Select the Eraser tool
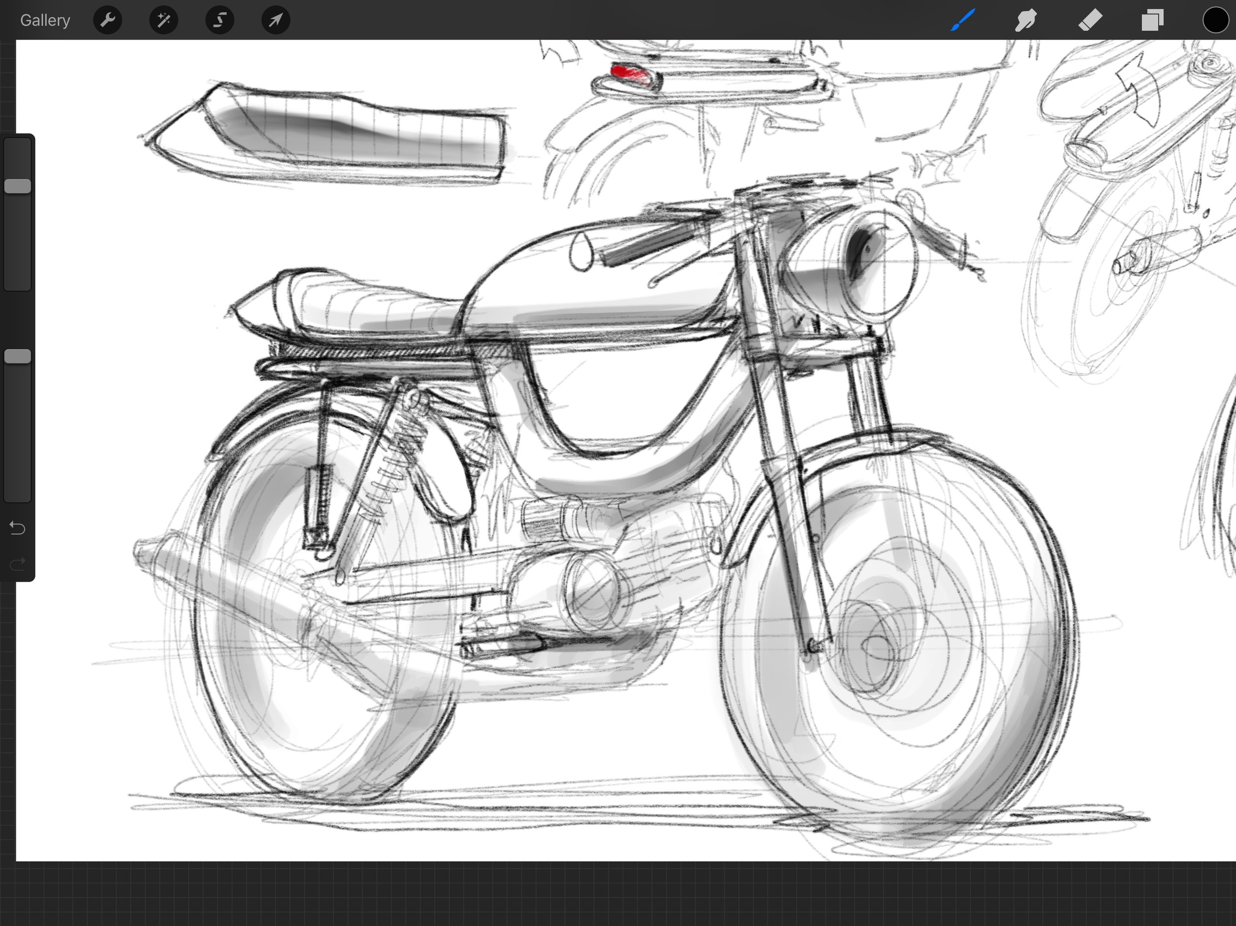This screenshot has width=1236, height=926. (x=1090, y=20)
